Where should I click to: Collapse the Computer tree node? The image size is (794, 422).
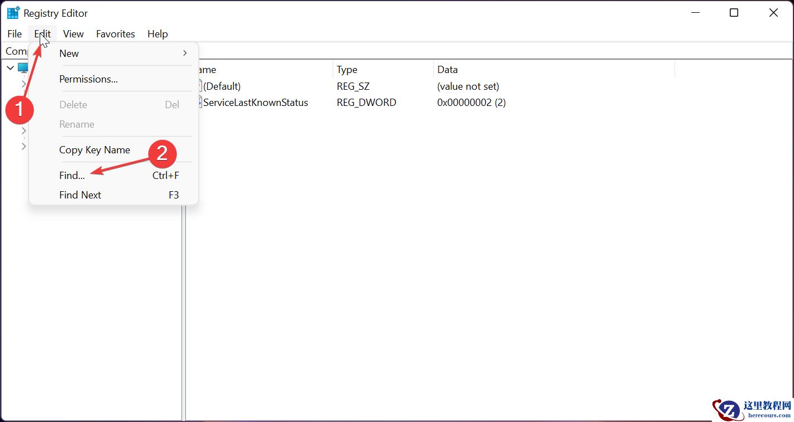click(9, 67)
